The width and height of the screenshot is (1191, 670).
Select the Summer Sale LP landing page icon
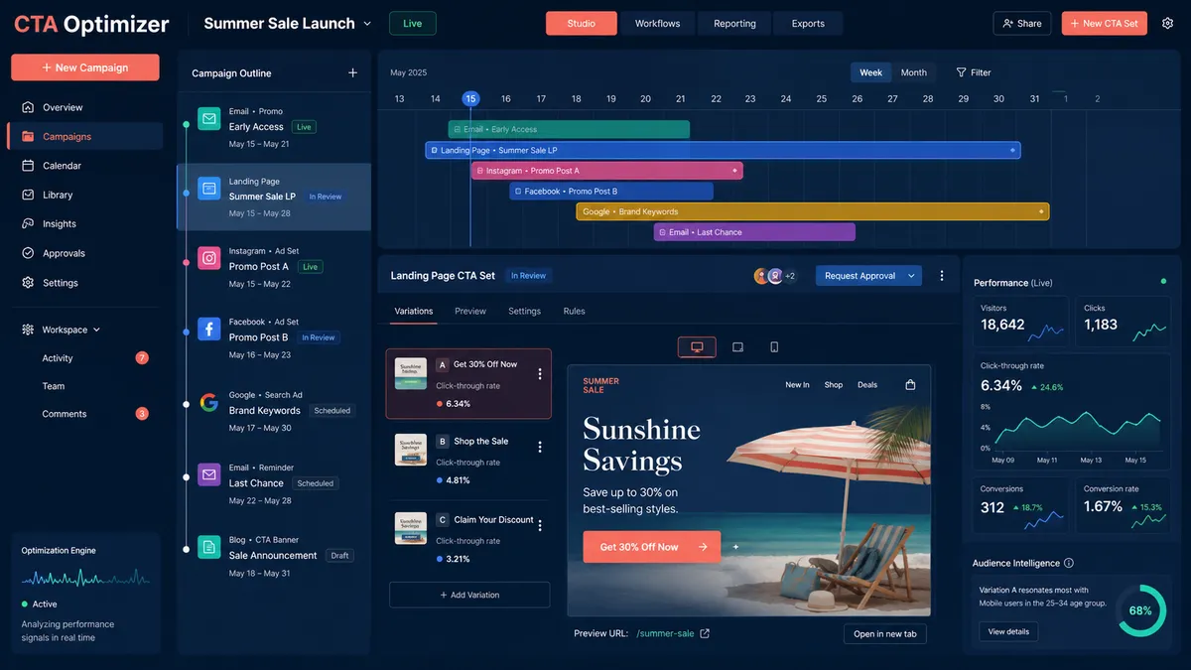208,189
